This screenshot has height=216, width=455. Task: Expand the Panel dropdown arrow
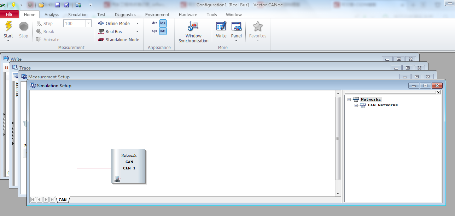236,41
